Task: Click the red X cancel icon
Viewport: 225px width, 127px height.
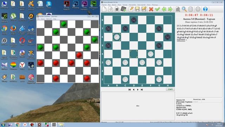Action: click(x=151, y=9)
